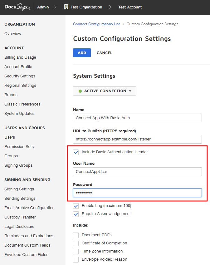Image resolution: width=210 pixels, height=265 pixels.
Task: Navigate to Signing Groups
Action: [18, 165]
